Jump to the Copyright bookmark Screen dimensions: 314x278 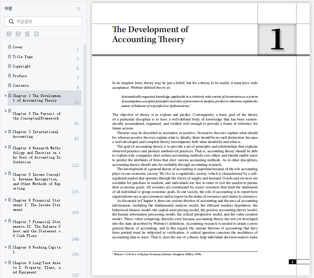(22, 66)
